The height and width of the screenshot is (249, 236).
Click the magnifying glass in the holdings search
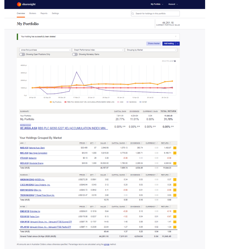tap(133, 13)
